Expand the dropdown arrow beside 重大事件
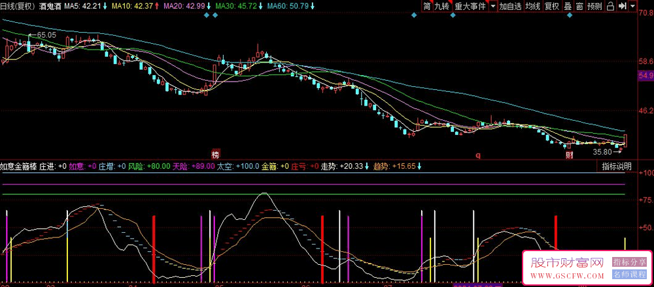654x287 pixels. (493, 6)
